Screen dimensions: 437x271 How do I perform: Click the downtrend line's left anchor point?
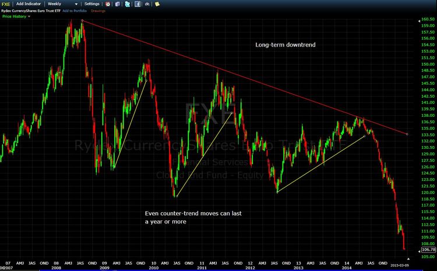(82, 20)
